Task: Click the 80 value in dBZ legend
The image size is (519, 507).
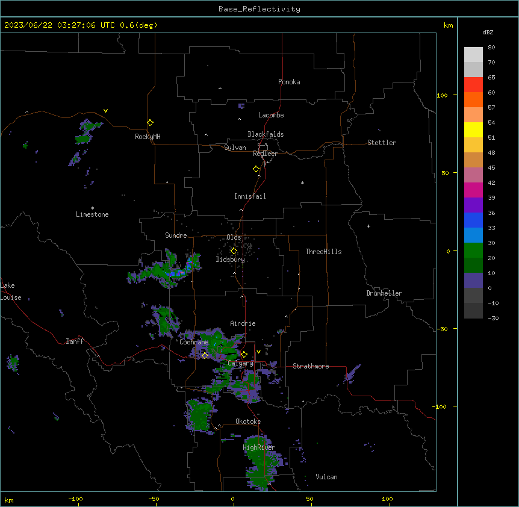Action: 491,48
